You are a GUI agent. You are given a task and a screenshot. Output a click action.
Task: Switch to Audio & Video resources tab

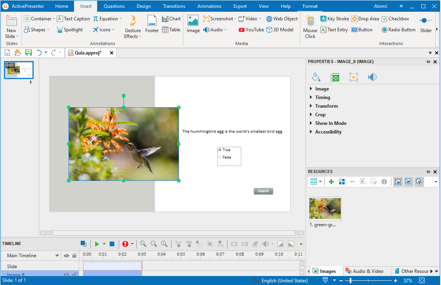[x=364, y=271]
